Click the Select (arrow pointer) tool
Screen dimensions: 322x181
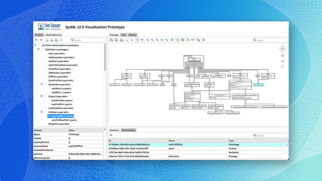(x=132, y=40)
